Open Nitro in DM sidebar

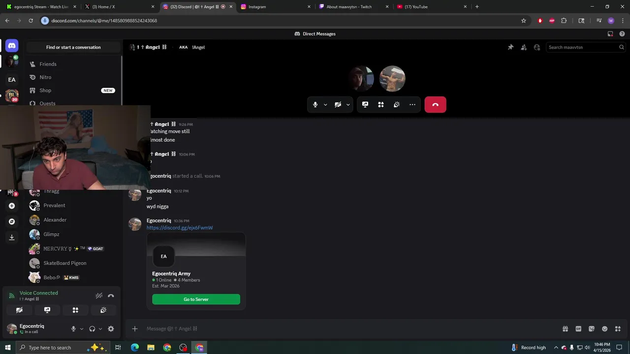pyautogui.click(x=73, y=77)
